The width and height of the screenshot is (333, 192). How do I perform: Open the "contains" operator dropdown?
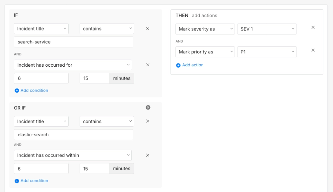tap(107, 28)
